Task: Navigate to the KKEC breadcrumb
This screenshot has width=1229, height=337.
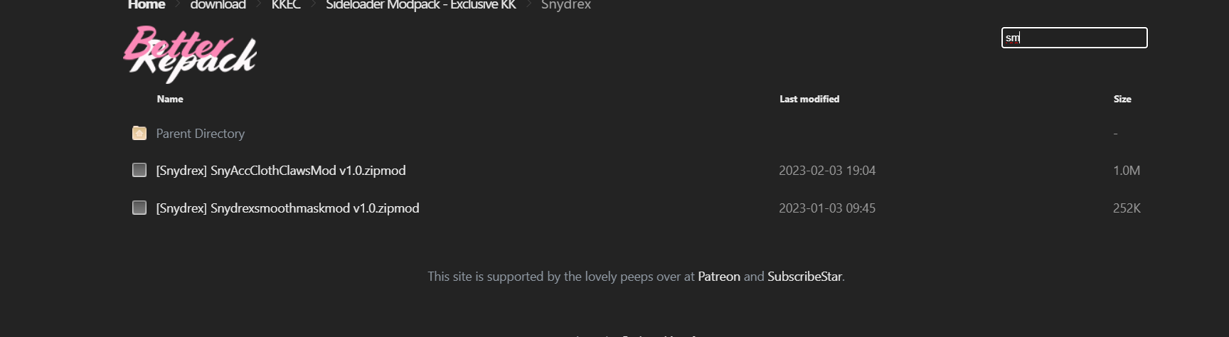Action: click(x=286, y=5)
